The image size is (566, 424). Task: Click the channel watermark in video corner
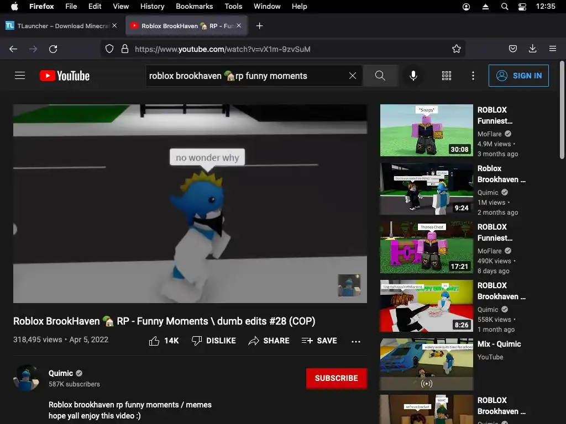coord(349,285)
